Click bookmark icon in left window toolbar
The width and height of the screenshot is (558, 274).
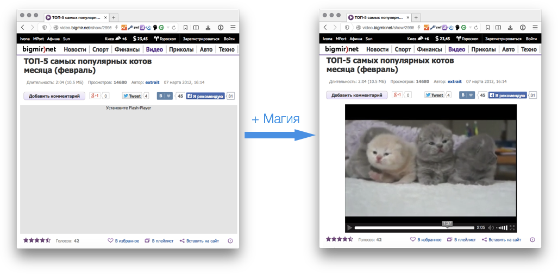tap(185, 27)
